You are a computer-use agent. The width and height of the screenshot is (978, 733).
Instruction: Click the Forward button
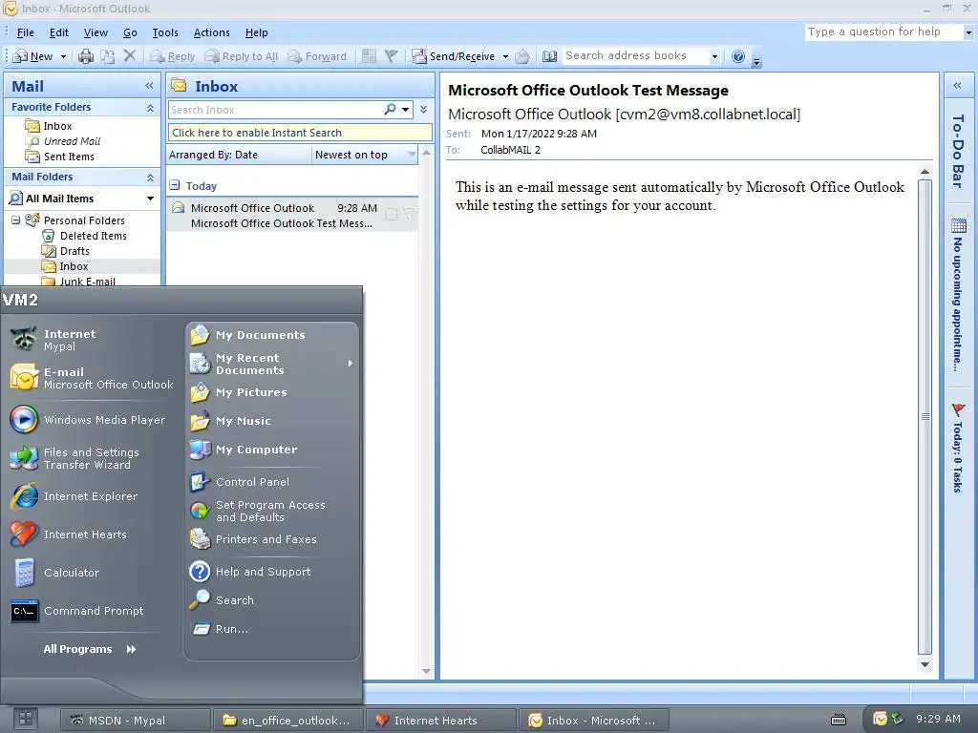click(317, 56)
